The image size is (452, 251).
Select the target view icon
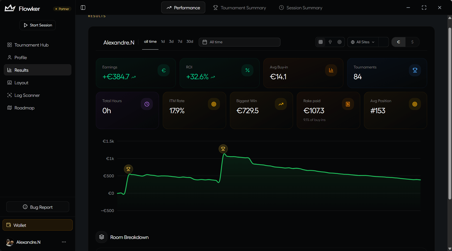340,42
